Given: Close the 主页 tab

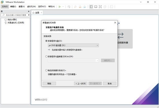Looking at the screenshot, I should (41, 13).
